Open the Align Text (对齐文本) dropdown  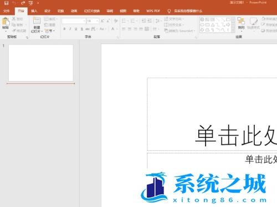tap(174, 25)
